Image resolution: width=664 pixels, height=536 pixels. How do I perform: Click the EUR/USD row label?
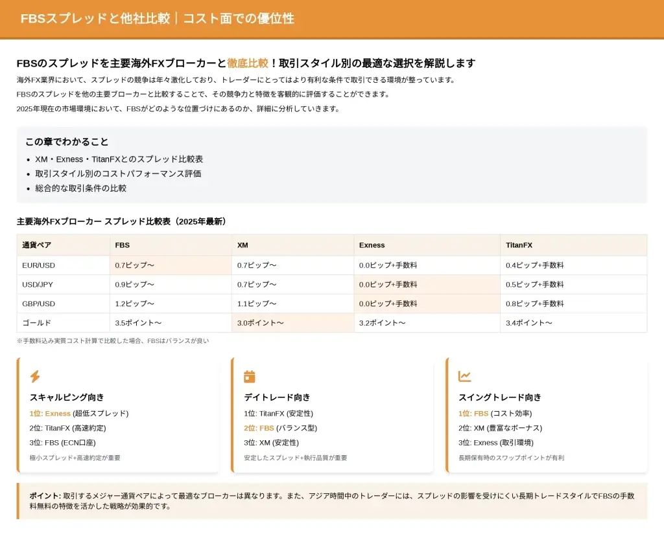pyautogui.click(x=39, y=265)
